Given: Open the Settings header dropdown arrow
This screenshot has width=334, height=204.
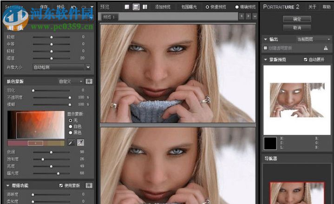Looking at the screenshot, I should click(x=92, y=7).
